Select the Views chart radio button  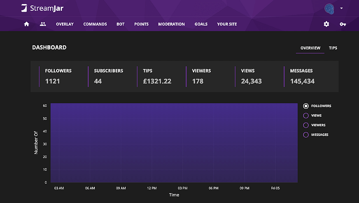pyautogui.click(x=306, y=115)
